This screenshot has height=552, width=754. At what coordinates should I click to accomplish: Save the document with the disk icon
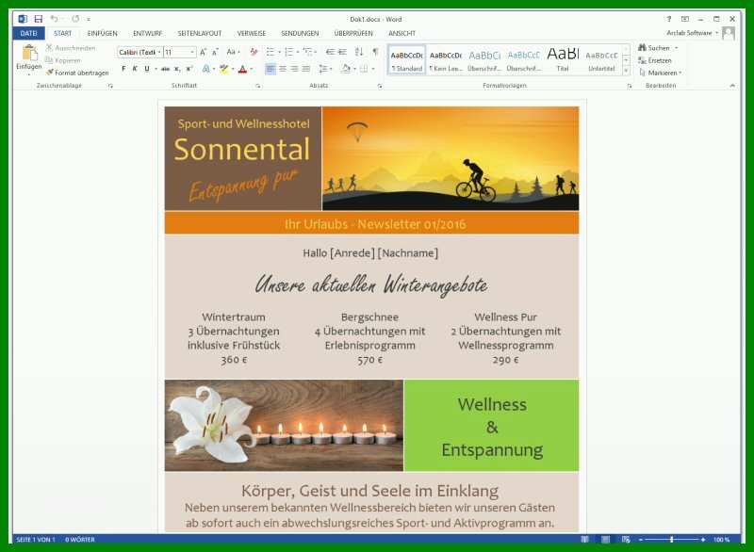(39, 19)
